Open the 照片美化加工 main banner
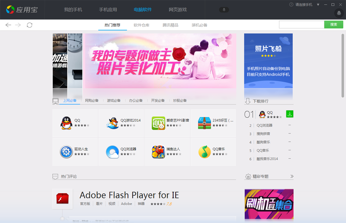Viewport: 346px width, 223px height. coord(160,61)
